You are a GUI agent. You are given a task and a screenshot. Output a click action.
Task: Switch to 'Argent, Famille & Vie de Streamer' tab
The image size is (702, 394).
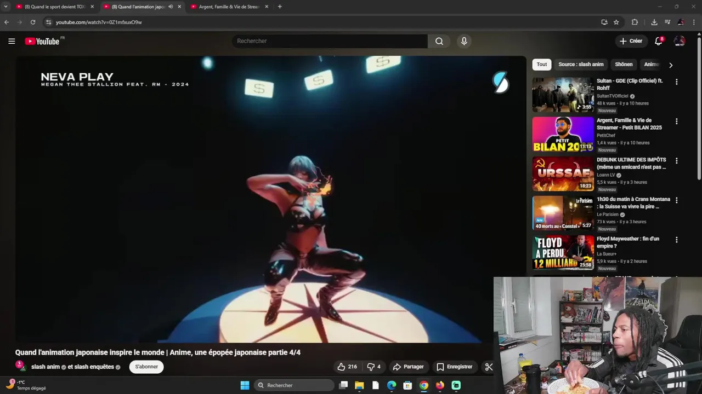229,7
